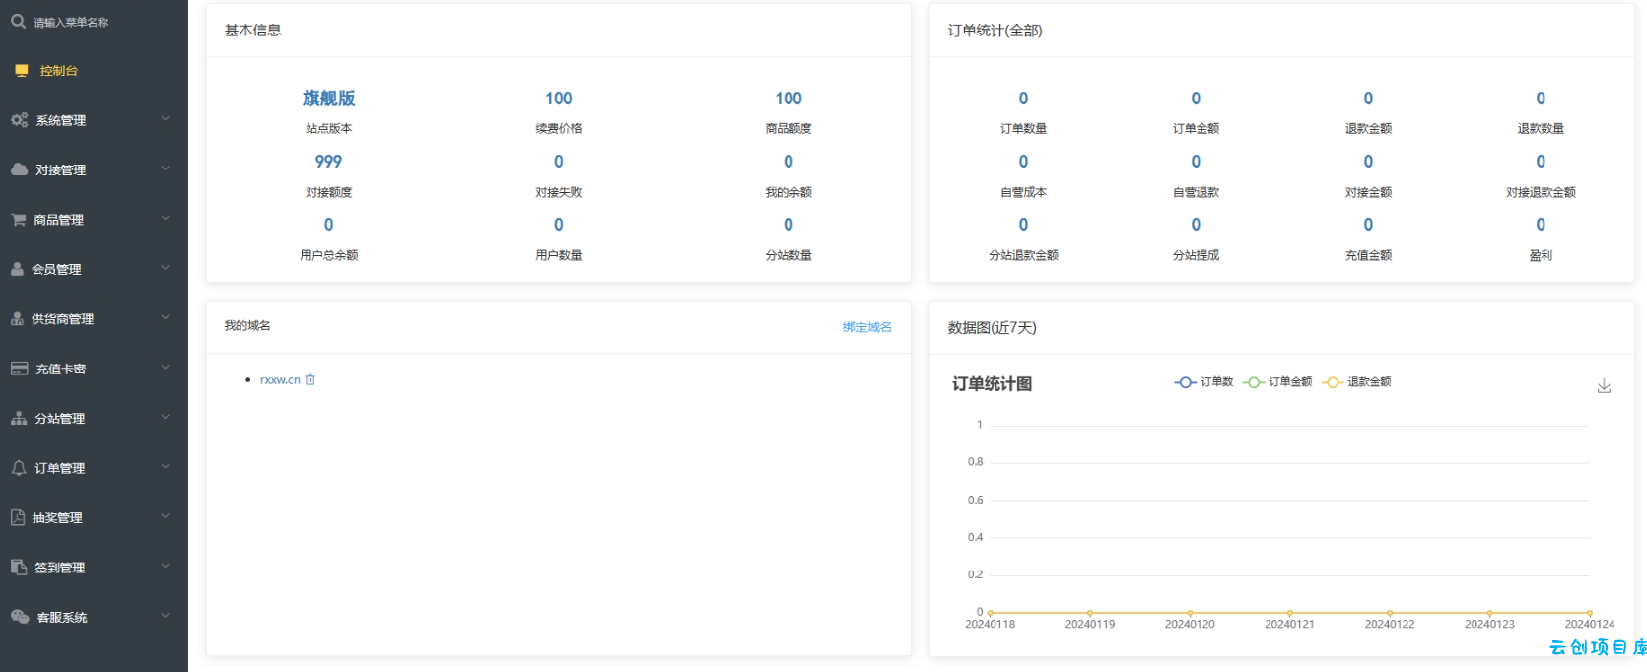Click the 旗舰版 site version value
The height and width of the screenshot is (672, 1647).
[328, 99]
